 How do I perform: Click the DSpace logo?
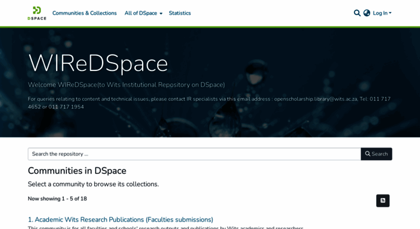pyautogui.click(x=37, y=13)
